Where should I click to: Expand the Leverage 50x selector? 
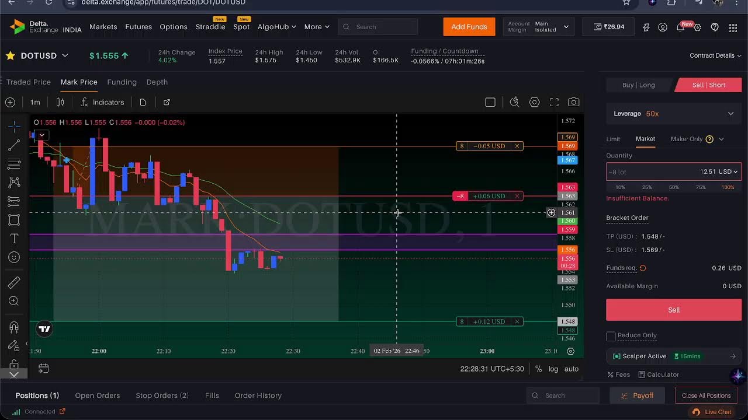674,114
